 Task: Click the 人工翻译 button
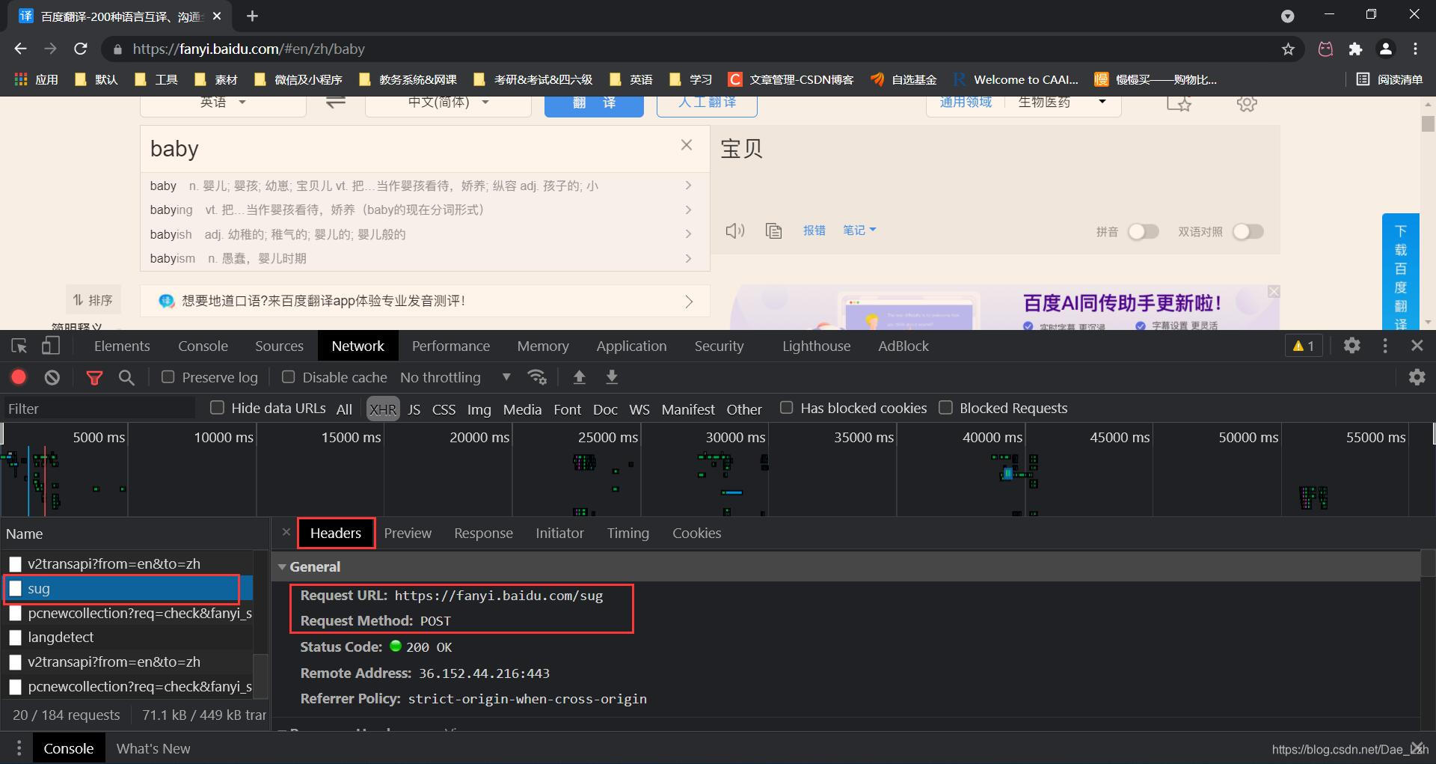707,105
